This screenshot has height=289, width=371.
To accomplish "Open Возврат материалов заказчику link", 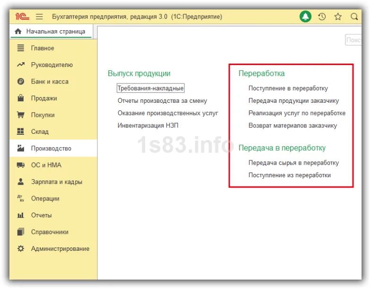I will [x=293, y=125].
